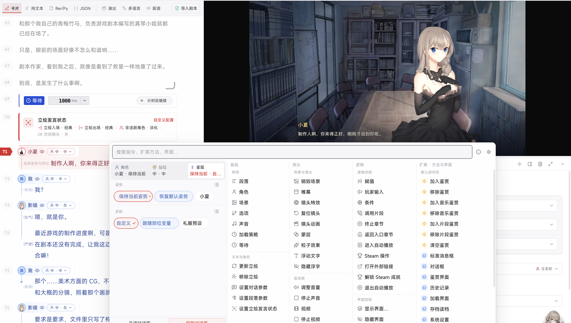Toggle visibility eye for 小夏 line 71

pyautogui.click(x=42, y=152)
